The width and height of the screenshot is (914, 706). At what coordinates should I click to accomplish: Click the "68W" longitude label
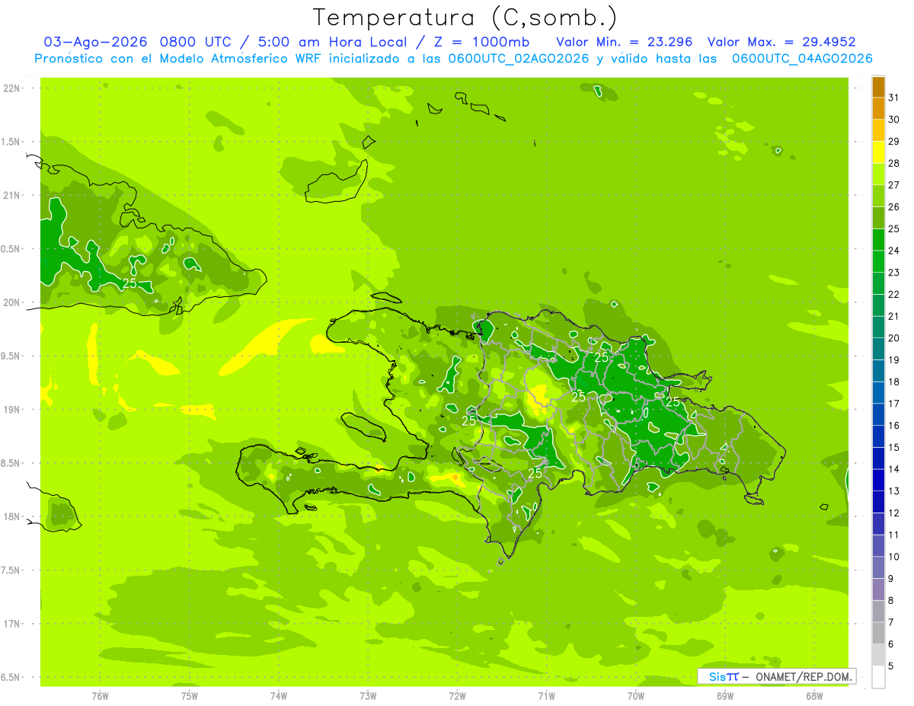[813, 696]
